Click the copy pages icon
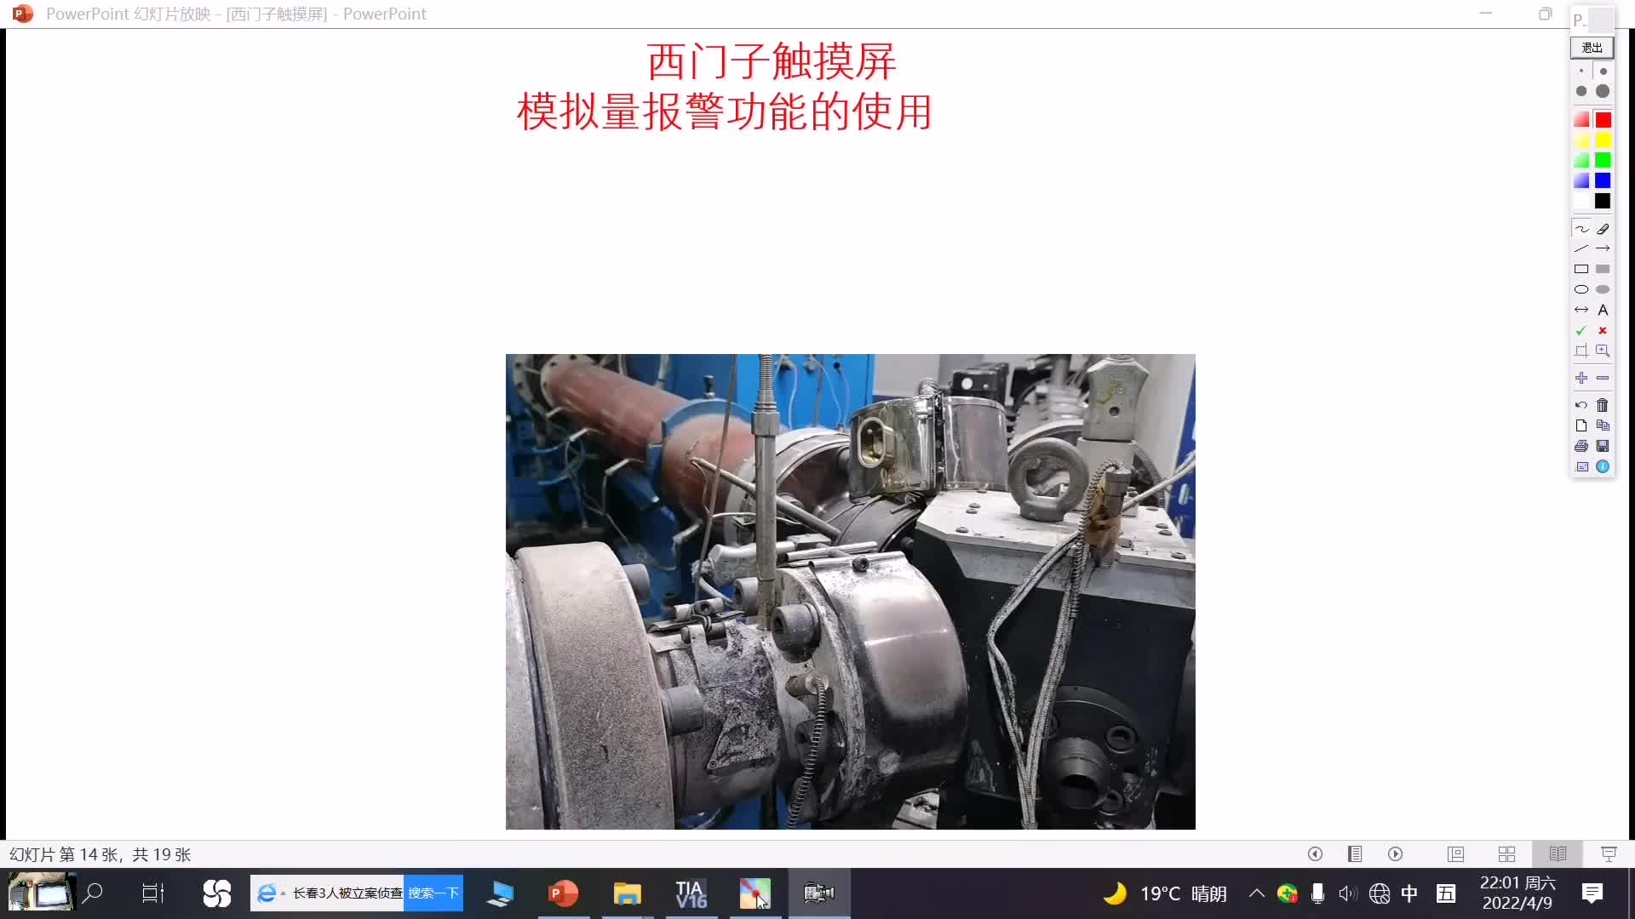The image size is (1635, 919). pos(1603,425)
